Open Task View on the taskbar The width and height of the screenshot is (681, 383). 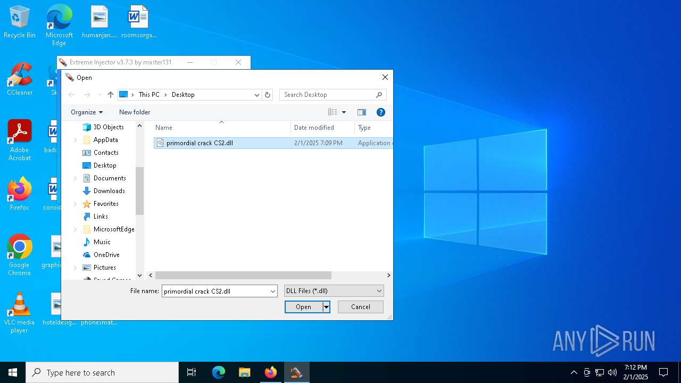(192, 372)
